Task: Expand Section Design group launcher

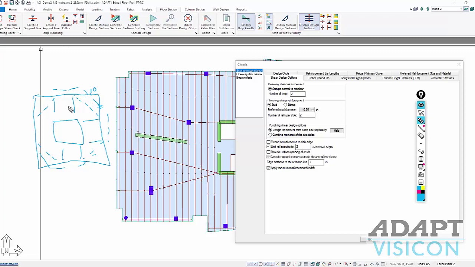Action: 196,33
